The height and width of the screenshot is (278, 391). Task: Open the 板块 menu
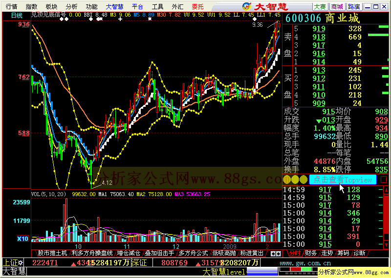[52, 6]
